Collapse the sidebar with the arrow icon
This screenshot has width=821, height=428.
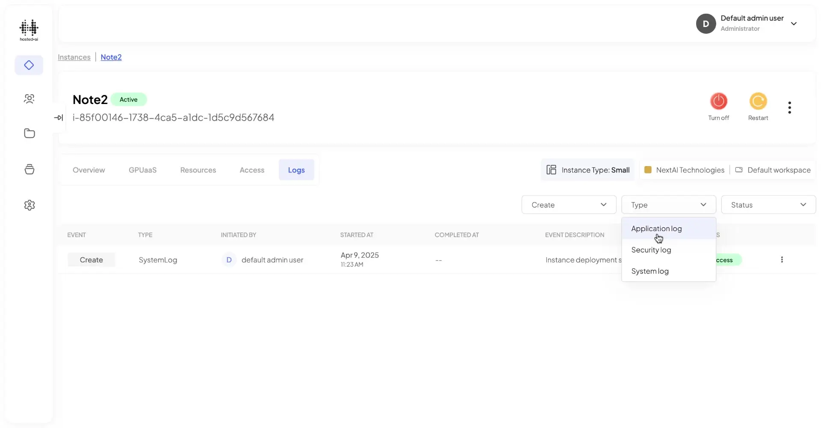[59, 117]
